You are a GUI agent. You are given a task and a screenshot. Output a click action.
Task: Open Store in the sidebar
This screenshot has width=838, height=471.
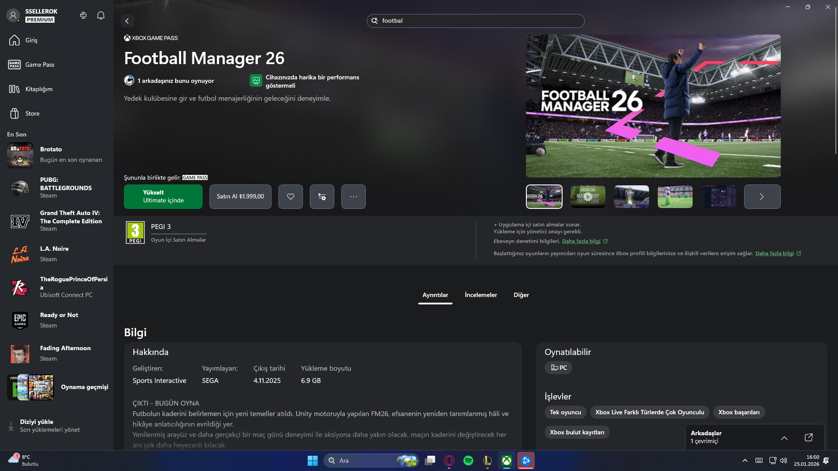pos(57,113)
